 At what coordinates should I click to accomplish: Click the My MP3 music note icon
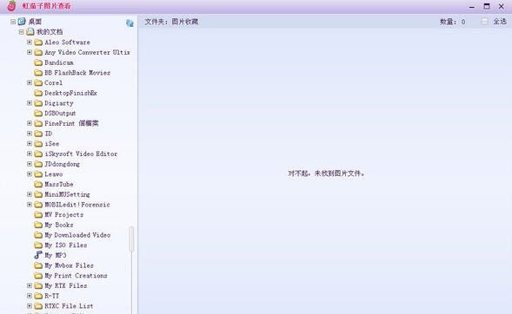pyautogui.click(x=38, y=255)
